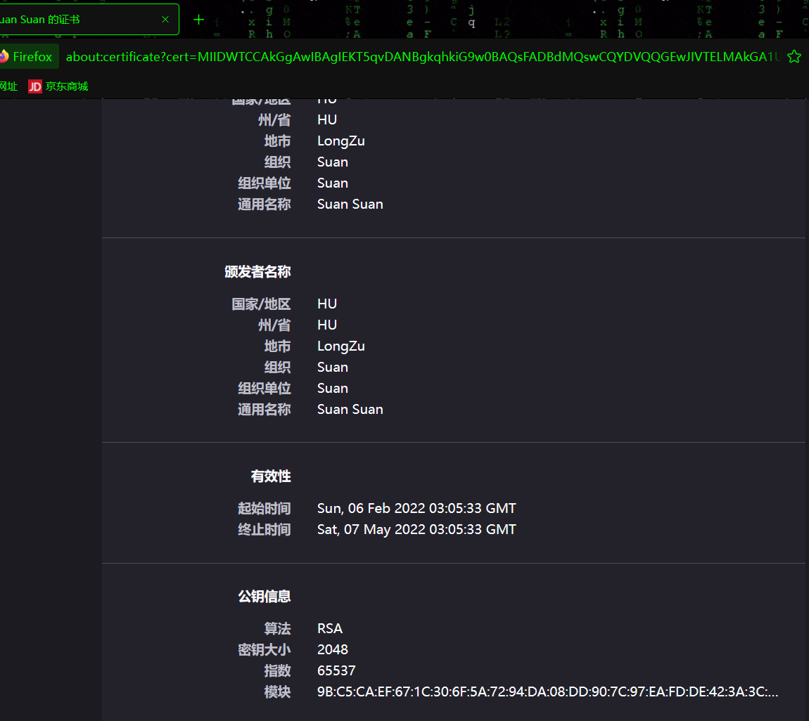Screen dimensions: 809x721
Task: Select the HU country value of the issuer
Action: pyautogui.click(x=326, y=304)
